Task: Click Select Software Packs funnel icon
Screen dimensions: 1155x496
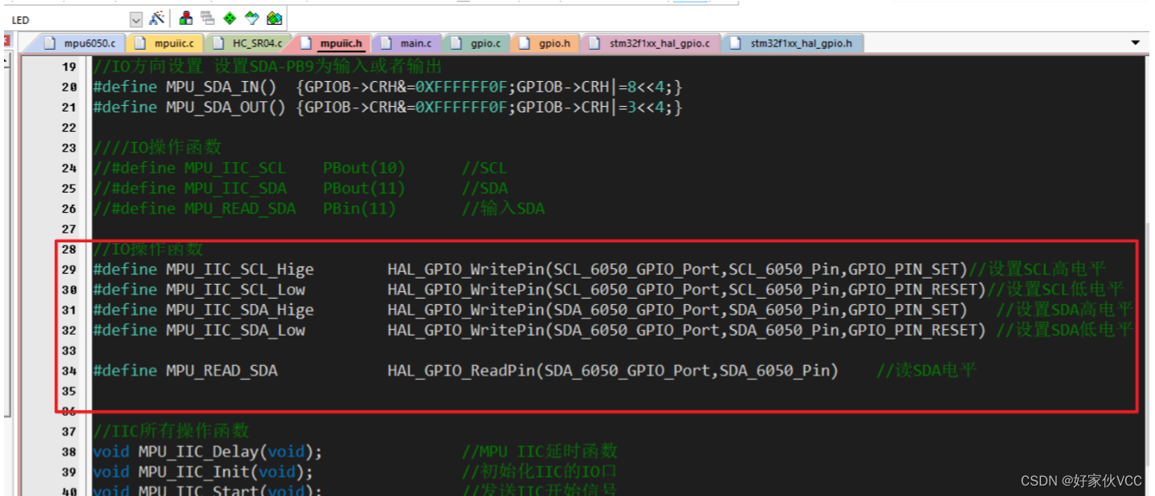Action: pos(252,18)
